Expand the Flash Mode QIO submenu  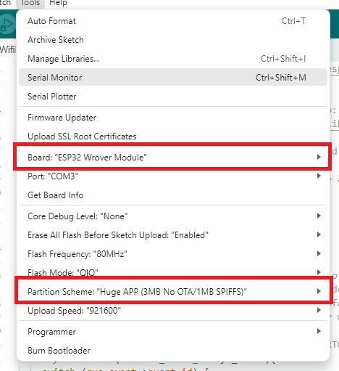173,272
